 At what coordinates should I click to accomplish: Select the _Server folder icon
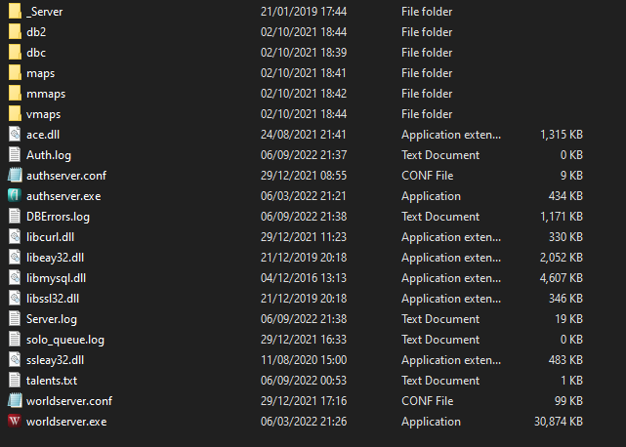15,11
